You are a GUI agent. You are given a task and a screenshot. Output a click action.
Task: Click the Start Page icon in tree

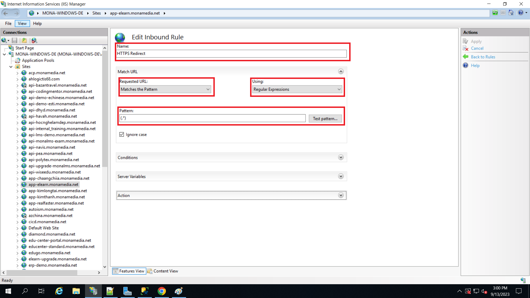tap(11, 48)
